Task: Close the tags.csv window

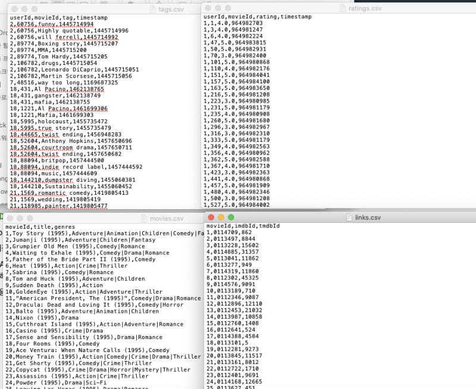Action: pos(15,10)
